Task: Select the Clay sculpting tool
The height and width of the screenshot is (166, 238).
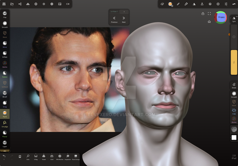Action: coord(5,14)
